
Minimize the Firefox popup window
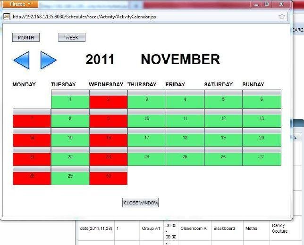tap(256, 4)
